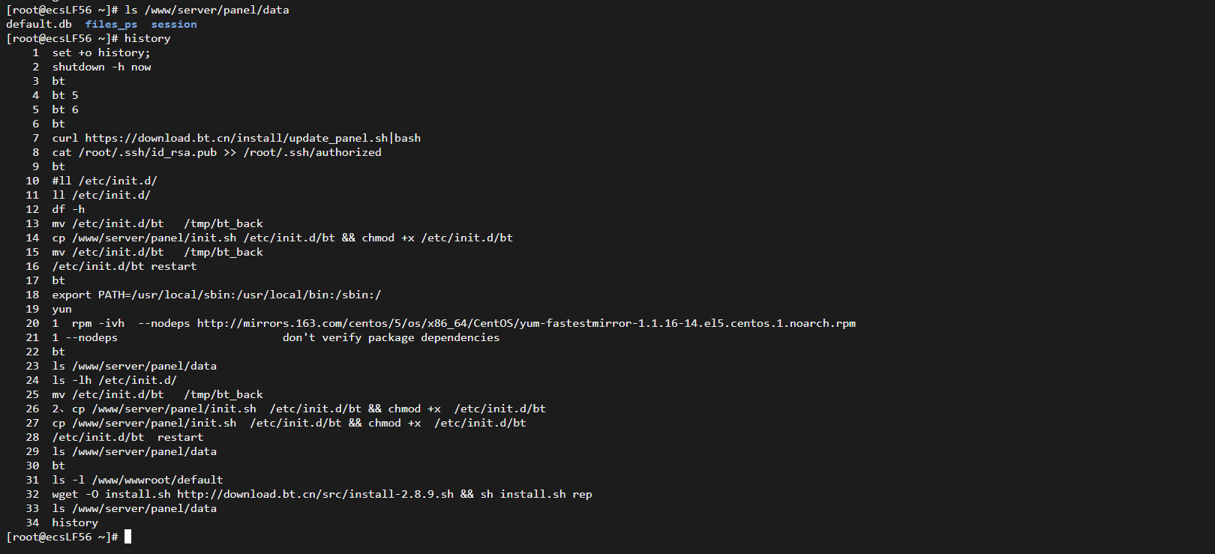This screenshot has width=1215, height=554.
Task: Click '/etc/init.d/bt restart' on line 16
Action: point(124,266)
